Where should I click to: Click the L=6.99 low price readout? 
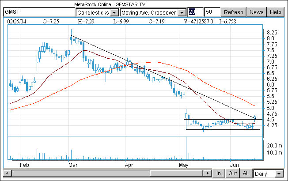[x=121, y=22]
